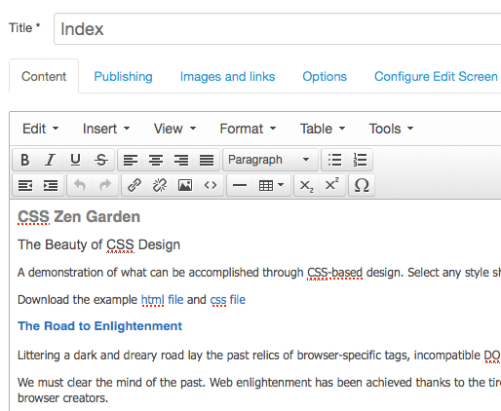The height and width of the screenshot is (411, 501).
Task: Insert or edit a link
Action: coord(135,185)
